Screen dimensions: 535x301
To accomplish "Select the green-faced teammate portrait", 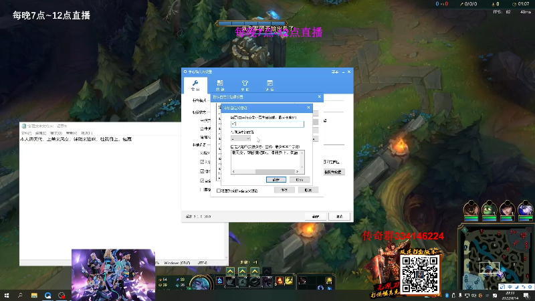I will point(490,209).
